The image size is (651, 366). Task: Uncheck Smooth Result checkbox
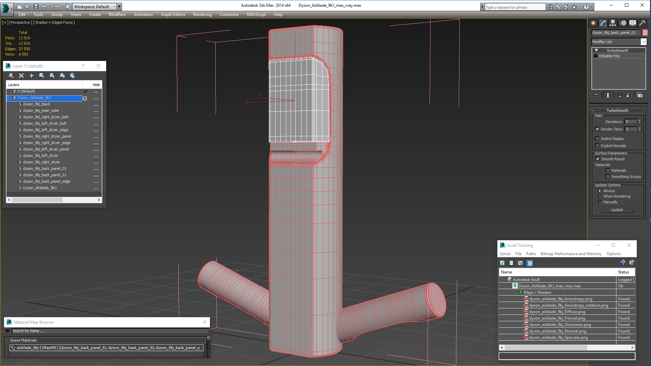point(597,159)
